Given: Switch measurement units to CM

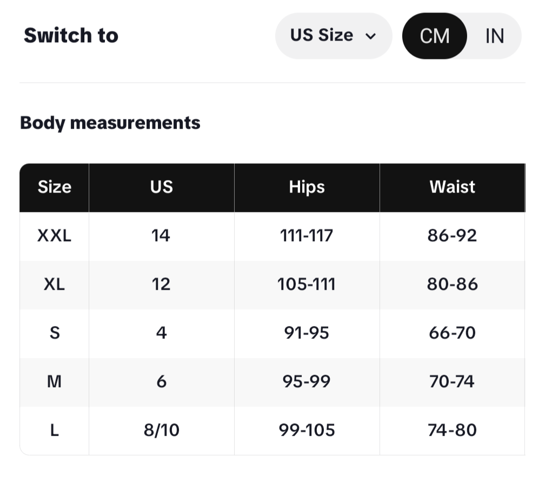Looking at the screenshot, I should tap(435, 36).
